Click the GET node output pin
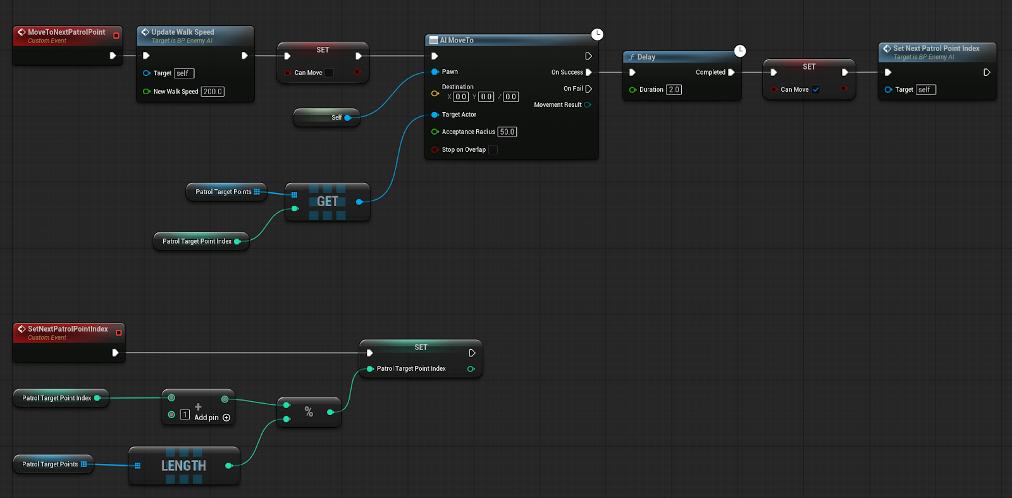The image size is (1012, 498). (359, 202)
